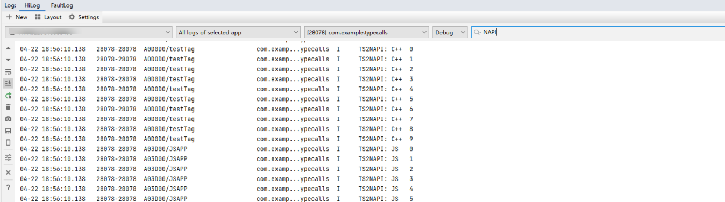Screen dimensions: 725x202
Task: Create a new log filter with New
Action: pyautogui.click(x=17, y=17)
